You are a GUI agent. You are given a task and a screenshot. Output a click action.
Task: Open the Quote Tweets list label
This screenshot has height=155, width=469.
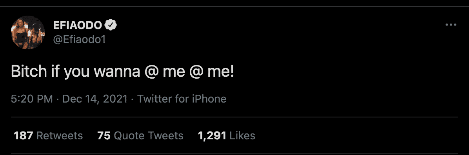(149, 135)
